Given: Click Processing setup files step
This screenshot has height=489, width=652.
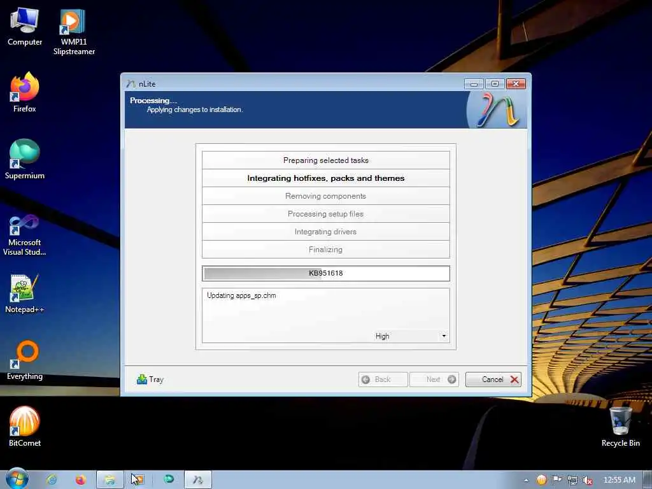Looking at the screenshot, I should 325,214.
